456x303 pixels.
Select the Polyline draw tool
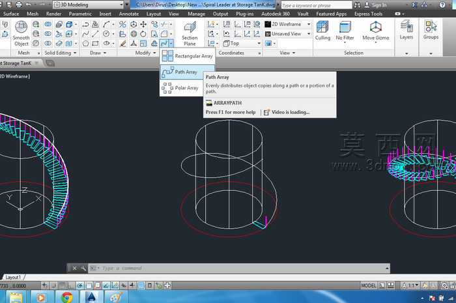coord(85,24)
